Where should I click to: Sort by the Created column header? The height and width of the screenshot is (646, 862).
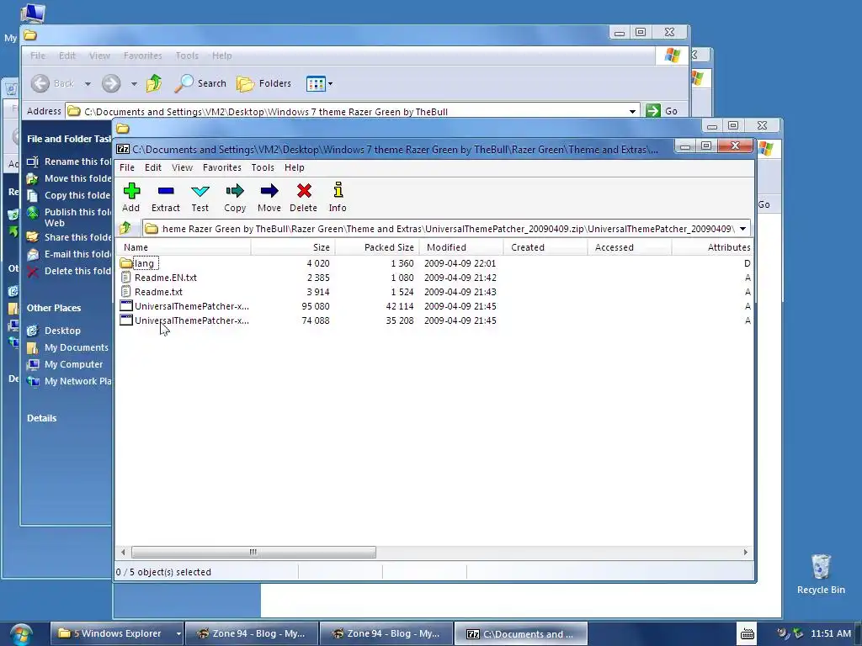click(545, 247)
